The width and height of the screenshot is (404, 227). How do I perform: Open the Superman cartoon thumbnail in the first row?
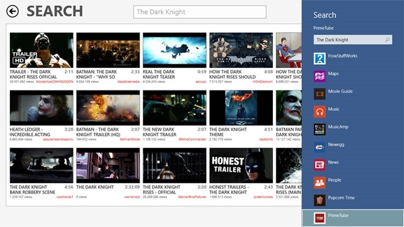(288, 50)
